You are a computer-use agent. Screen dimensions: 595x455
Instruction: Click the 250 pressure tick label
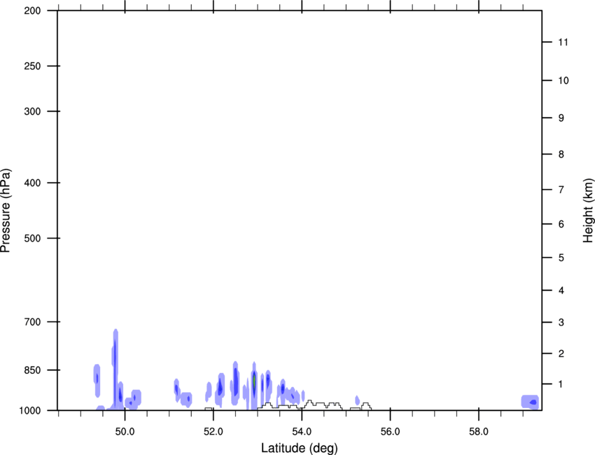[32, 66]
